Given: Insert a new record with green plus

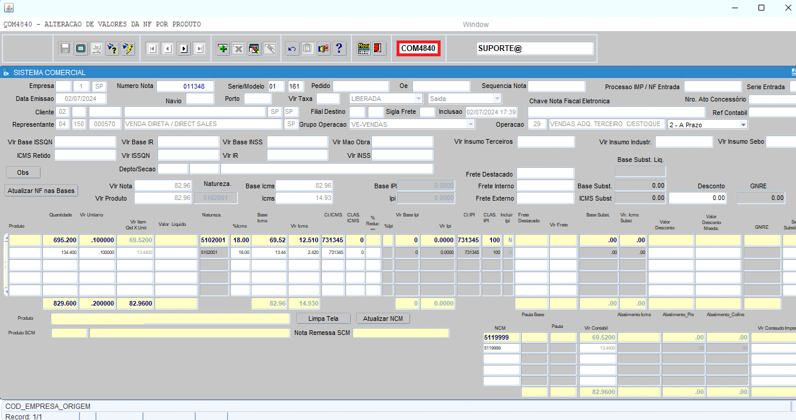Looking at the screenshot, I should (x=223, y=49).
